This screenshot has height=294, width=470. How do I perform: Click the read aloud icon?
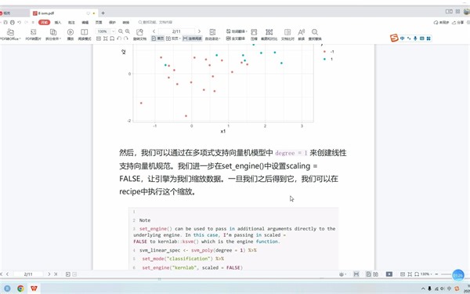click(302, 34)
